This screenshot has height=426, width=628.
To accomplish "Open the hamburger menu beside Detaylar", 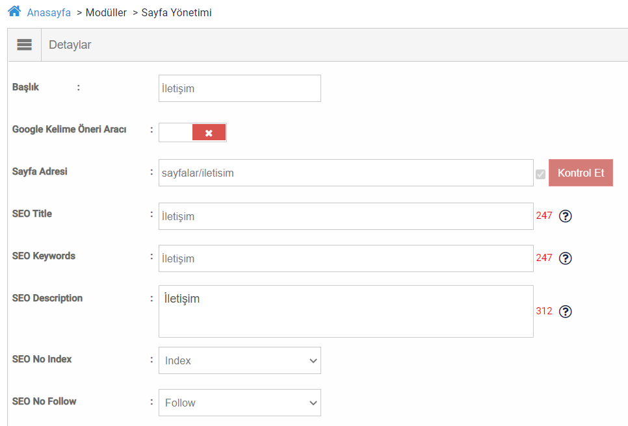I will [x=25, y=45].
